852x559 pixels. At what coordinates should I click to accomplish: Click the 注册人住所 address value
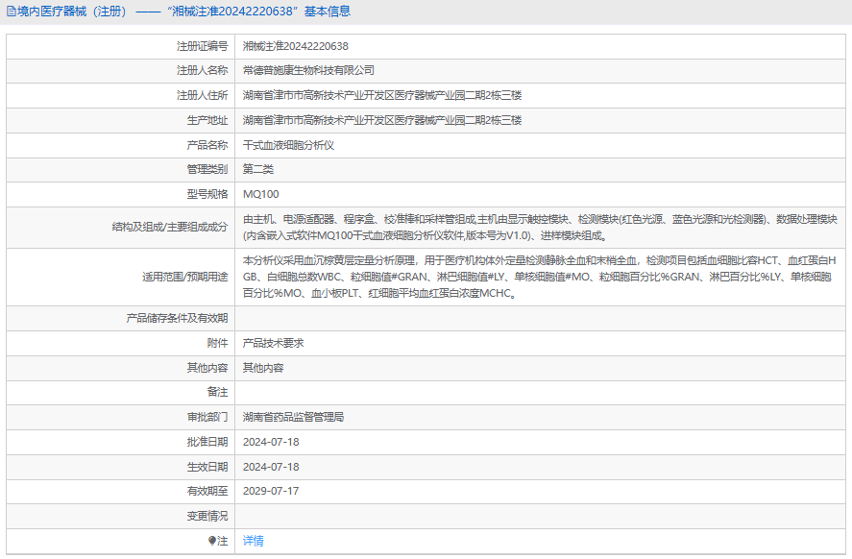[382, 95]
